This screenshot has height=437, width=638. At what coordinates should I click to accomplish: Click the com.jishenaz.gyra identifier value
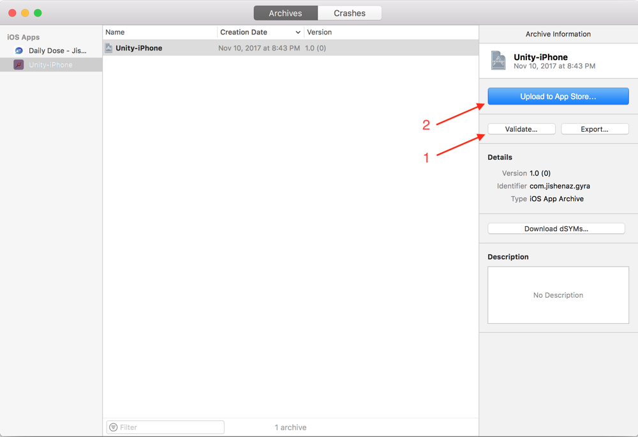coord(560,186)
